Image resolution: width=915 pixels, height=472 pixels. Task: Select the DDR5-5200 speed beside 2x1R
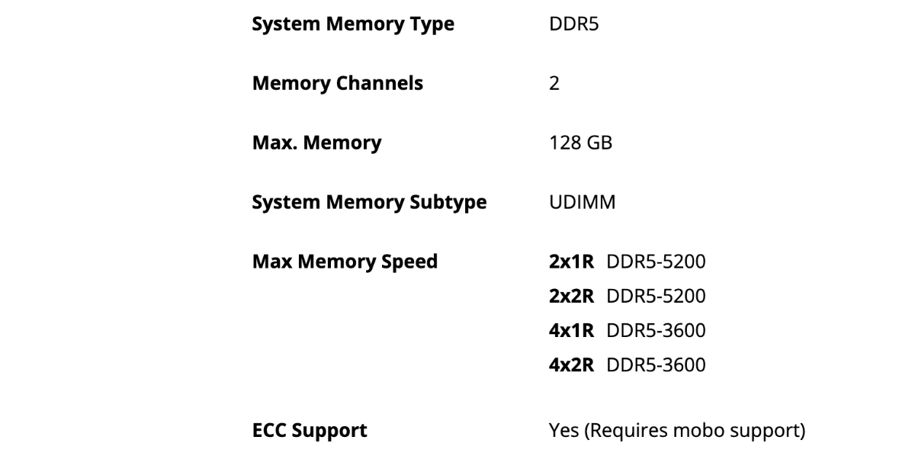[656, 262]
